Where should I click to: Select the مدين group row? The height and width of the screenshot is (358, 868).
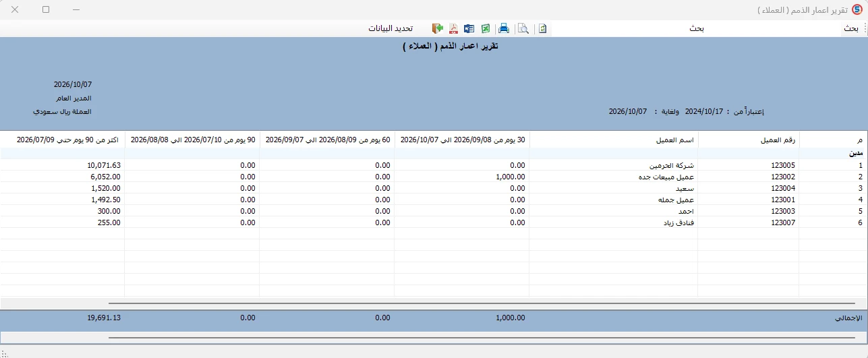click(x=434, y=154)
